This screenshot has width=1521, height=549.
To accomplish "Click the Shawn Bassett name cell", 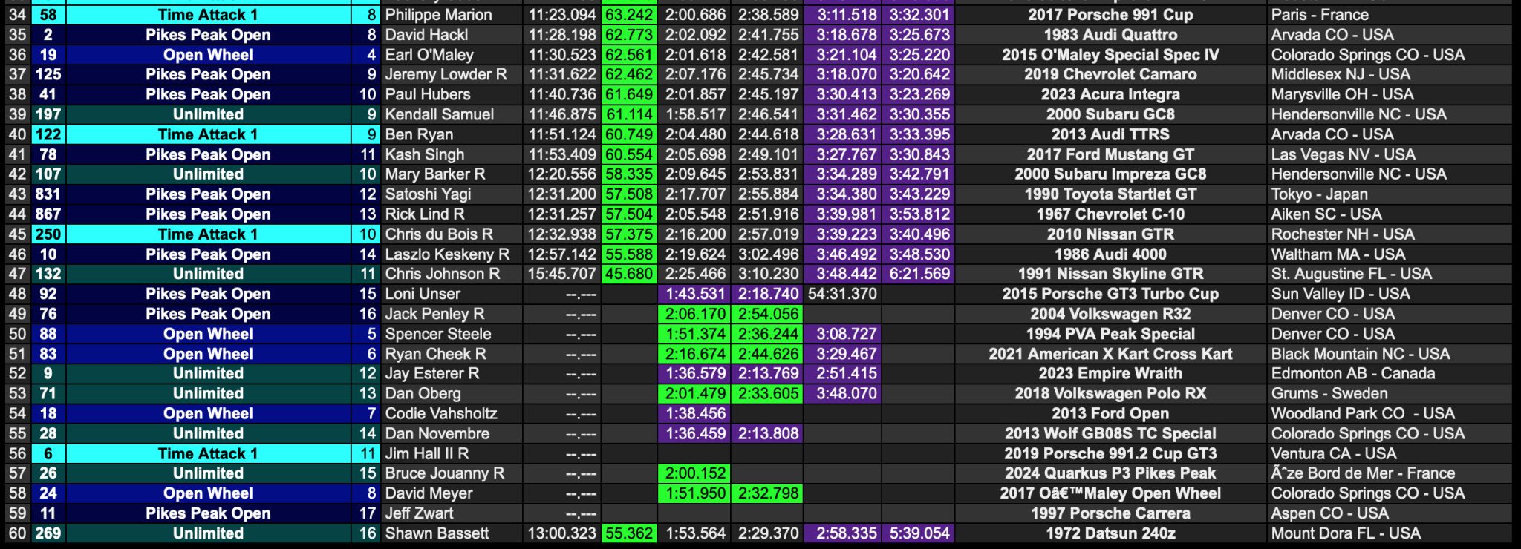I will (437, 533).
